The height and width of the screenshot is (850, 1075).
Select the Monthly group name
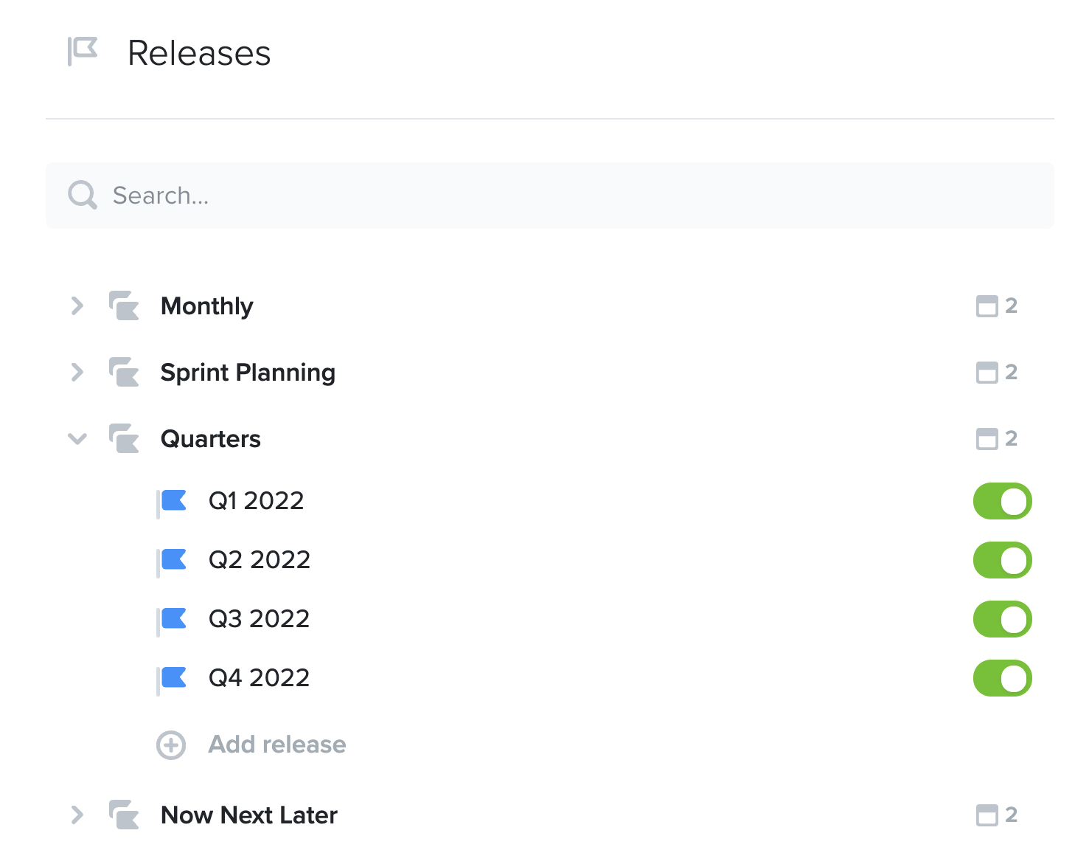[207, 306]
